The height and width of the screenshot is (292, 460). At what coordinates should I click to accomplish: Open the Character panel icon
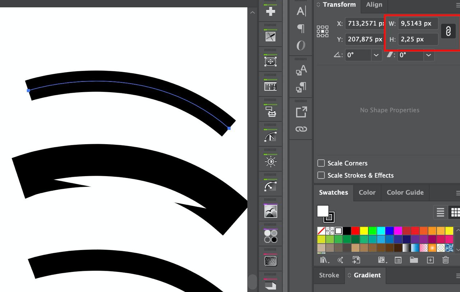(301, 11)
